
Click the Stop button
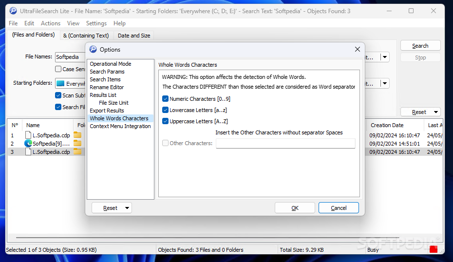(420, 57)
